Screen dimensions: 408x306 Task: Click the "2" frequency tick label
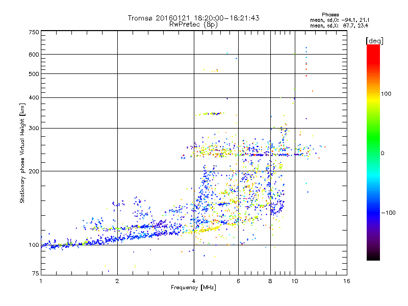(x=117, y=281)
